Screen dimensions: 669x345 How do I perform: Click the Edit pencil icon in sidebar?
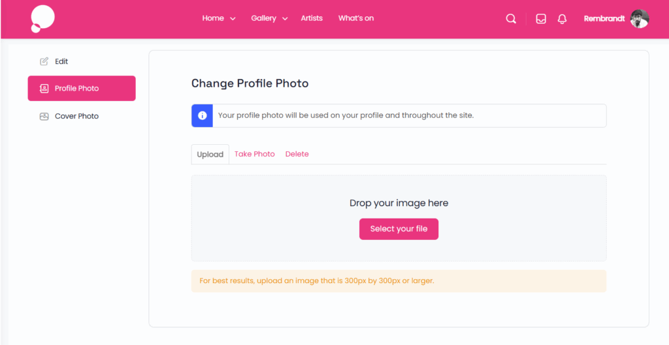44,61
